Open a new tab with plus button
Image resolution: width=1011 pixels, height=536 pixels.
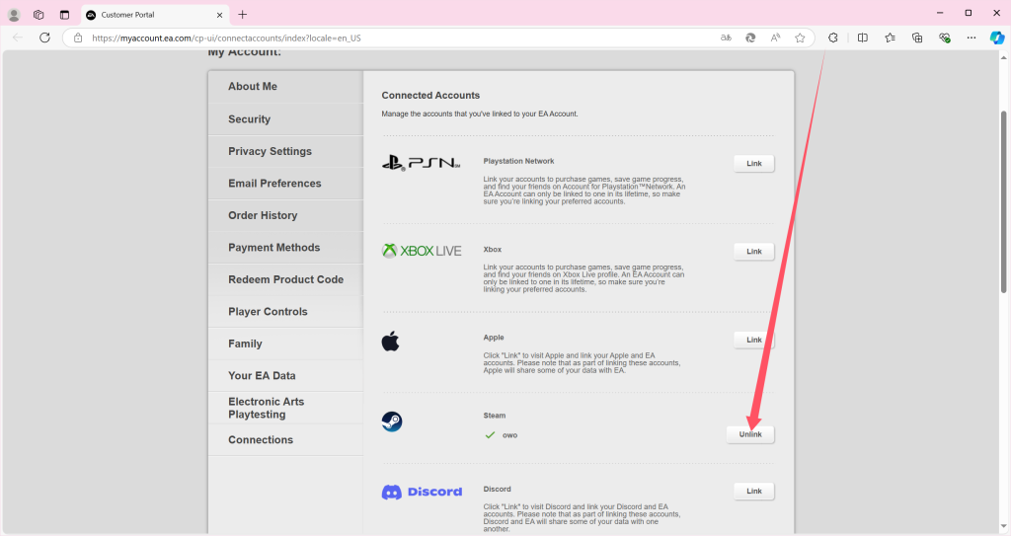(x=243, y=14)
